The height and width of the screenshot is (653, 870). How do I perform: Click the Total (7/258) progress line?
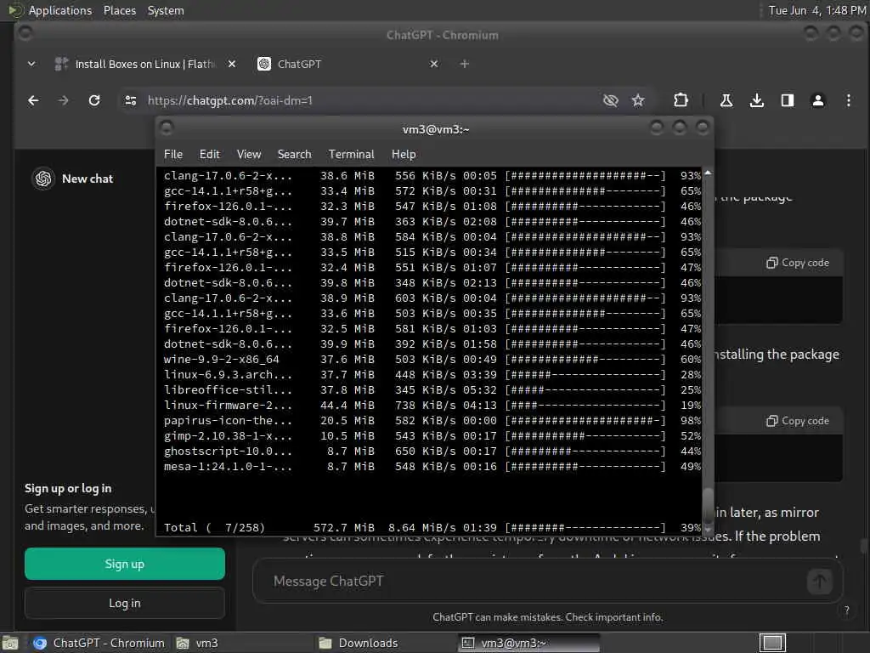coord(432,527)
